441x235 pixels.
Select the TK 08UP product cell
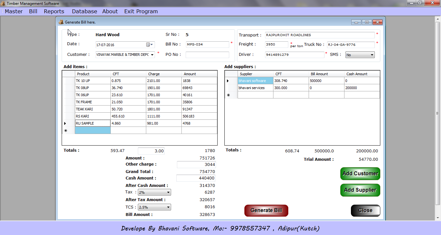93,88
